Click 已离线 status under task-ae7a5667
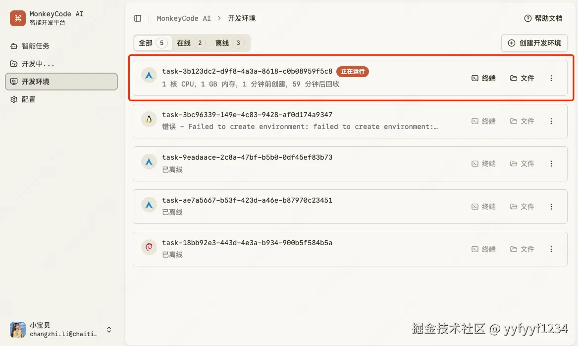Screen dimensions: 578x346 coord(172,212)
